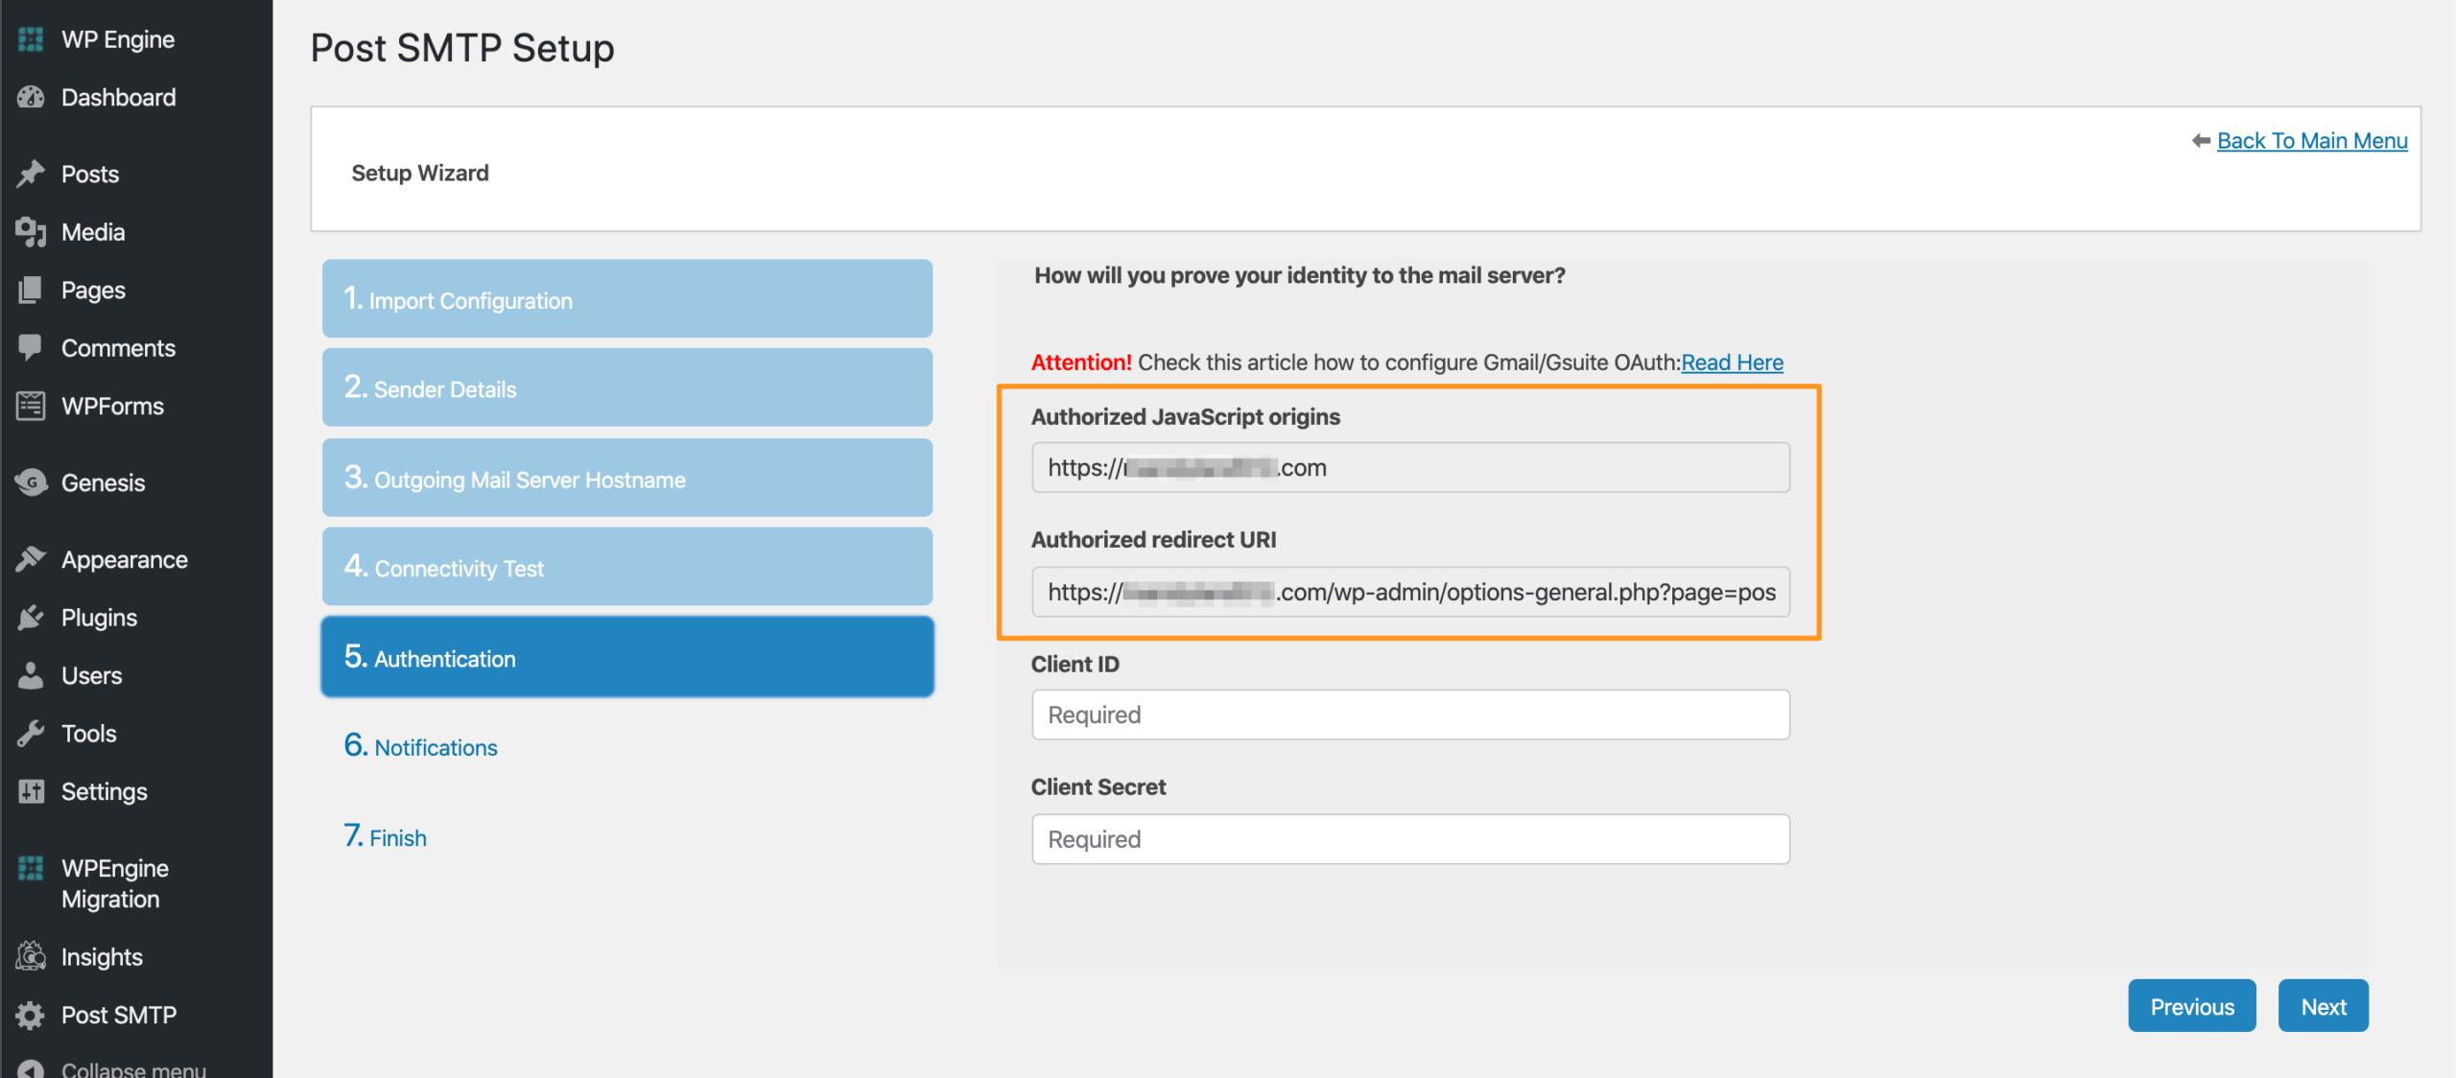
Task: Open Post SMTP gear icon
Action: 31,1015
